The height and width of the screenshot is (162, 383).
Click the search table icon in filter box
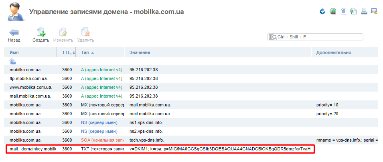(273, 37)
